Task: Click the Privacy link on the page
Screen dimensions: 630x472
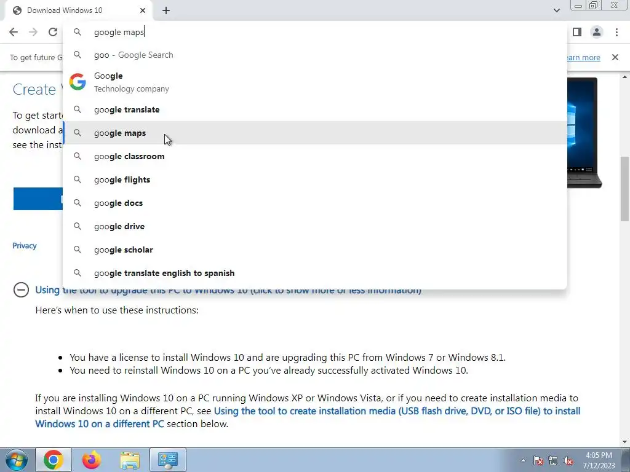Action: (x=25, y=246)
